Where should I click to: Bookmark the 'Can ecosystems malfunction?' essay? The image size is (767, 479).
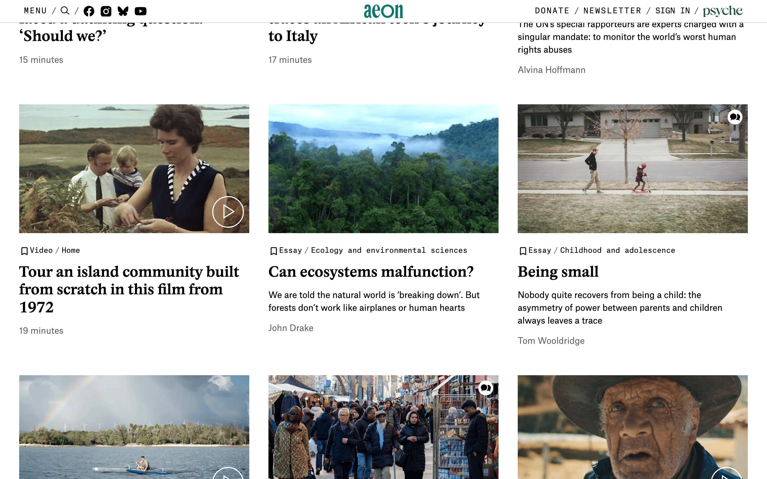coord(274,251)
